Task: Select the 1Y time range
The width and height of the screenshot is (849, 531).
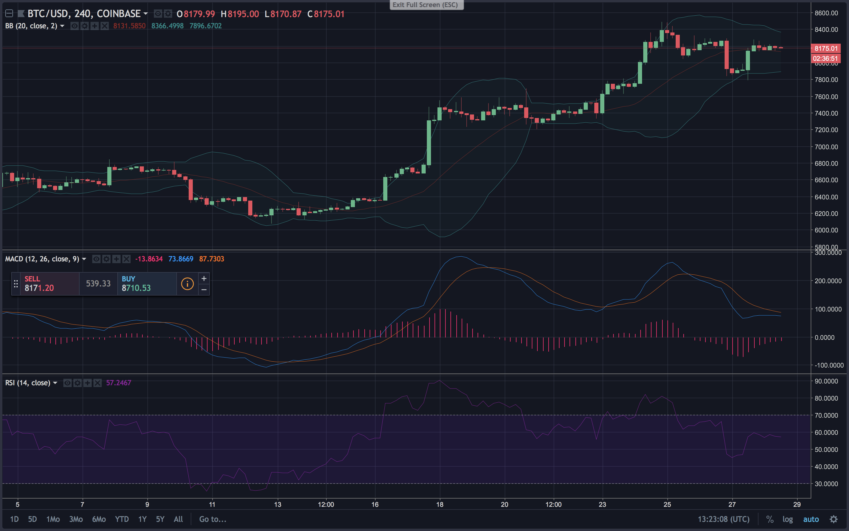Action: (142, 519)
